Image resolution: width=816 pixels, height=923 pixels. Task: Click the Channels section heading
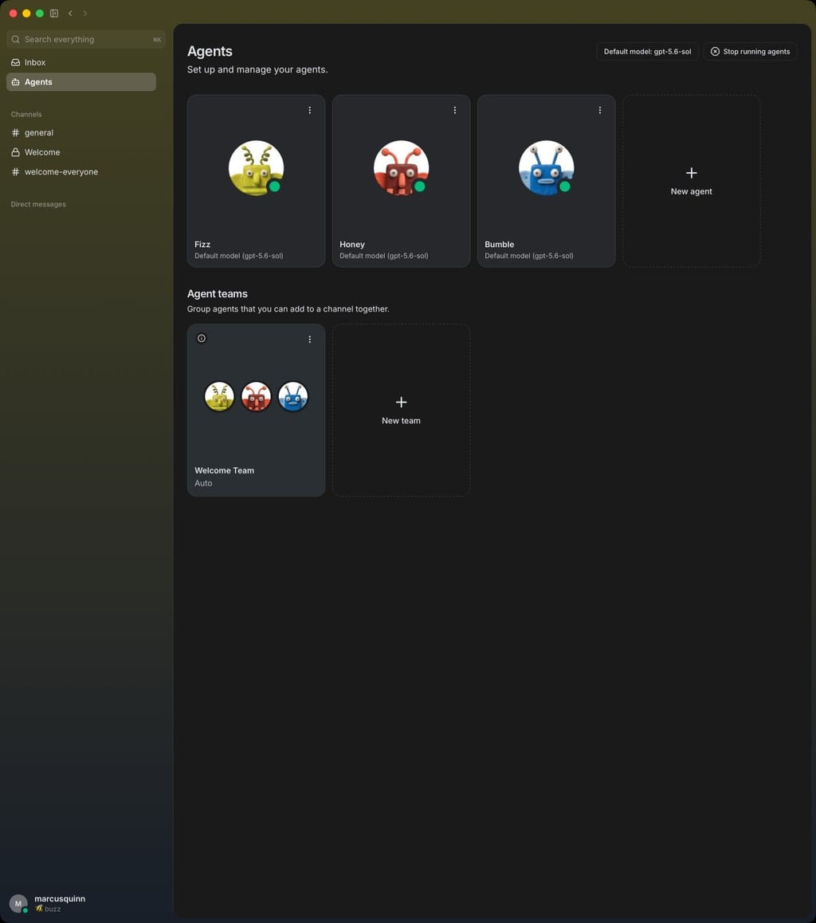coord(25,114)
